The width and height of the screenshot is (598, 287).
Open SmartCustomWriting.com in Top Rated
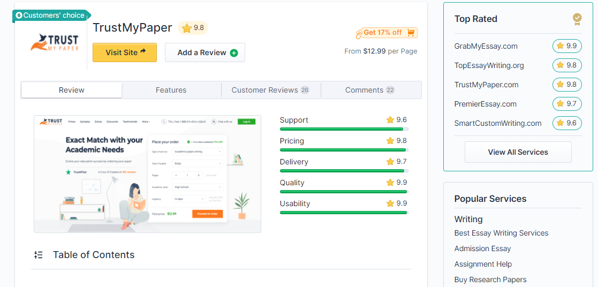(x=498, y=123)
